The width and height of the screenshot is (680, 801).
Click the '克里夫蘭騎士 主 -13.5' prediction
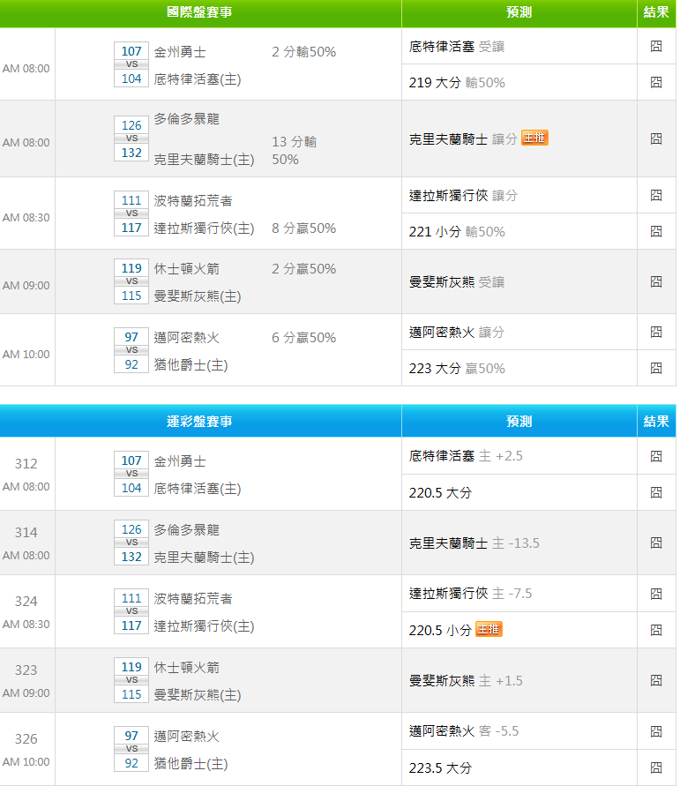click(475, 543)
